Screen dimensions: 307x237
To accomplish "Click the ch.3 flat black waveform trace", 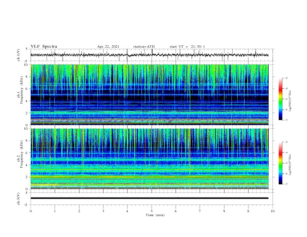I will point(149,198).
